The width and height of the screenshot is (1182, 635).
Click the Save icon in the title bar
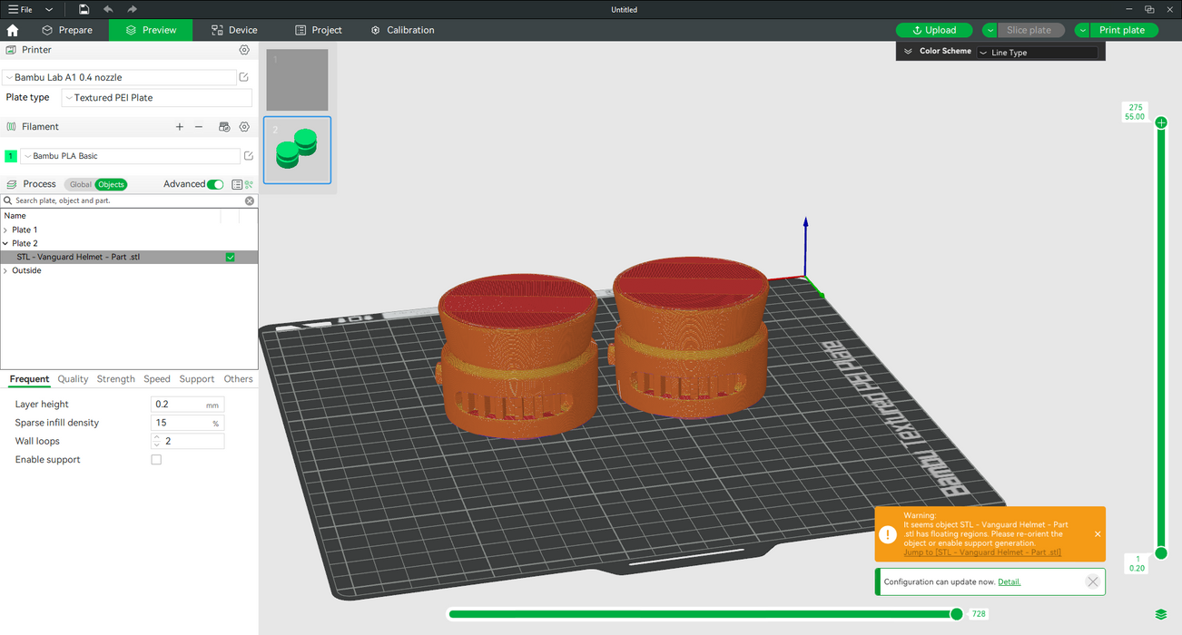coord(84,9)
